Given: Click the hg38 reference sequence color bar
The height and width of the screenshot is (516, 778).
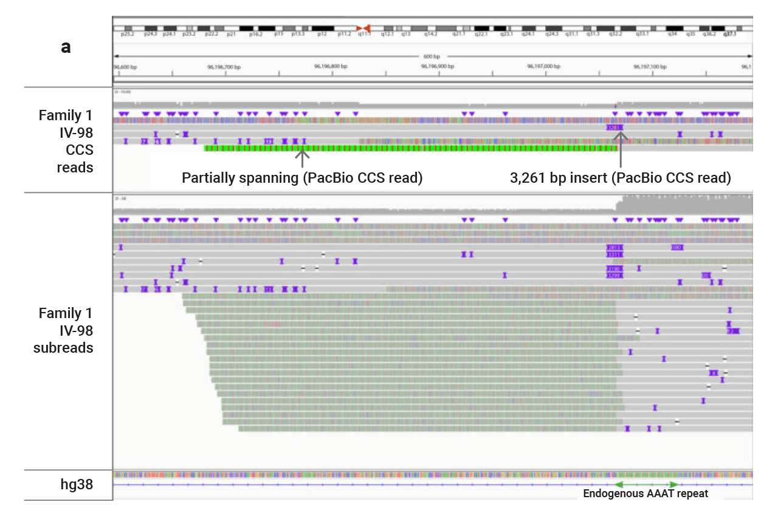Looking at the screenshot, I should [x=433, y=474].
